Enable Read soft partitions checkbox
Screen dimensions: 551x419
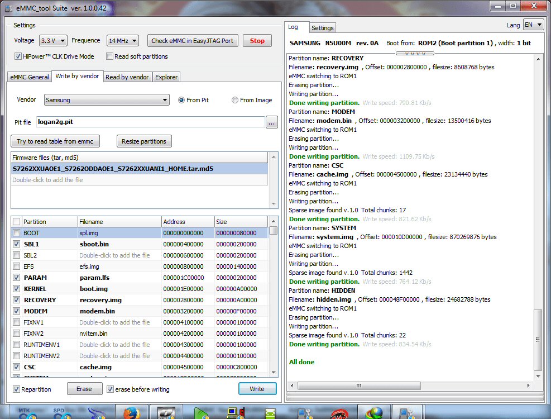click(x=109, y=56)
